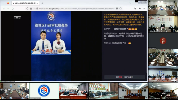Mute the tab via its speaker icon

pos(14,3)
